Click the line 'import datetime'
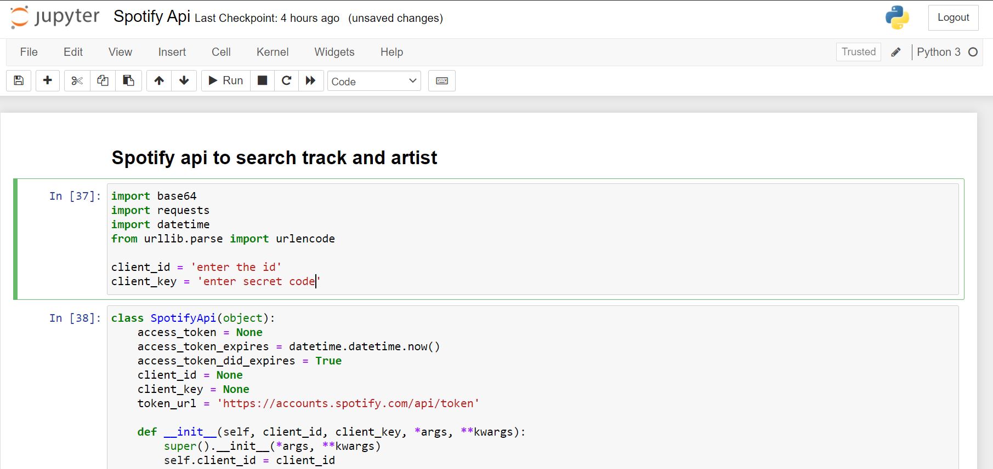This screenshot has width=993, height=469. coord(160,224)
